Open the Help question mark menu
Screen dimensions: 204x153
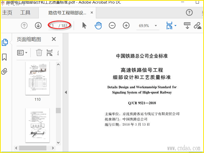189,12
